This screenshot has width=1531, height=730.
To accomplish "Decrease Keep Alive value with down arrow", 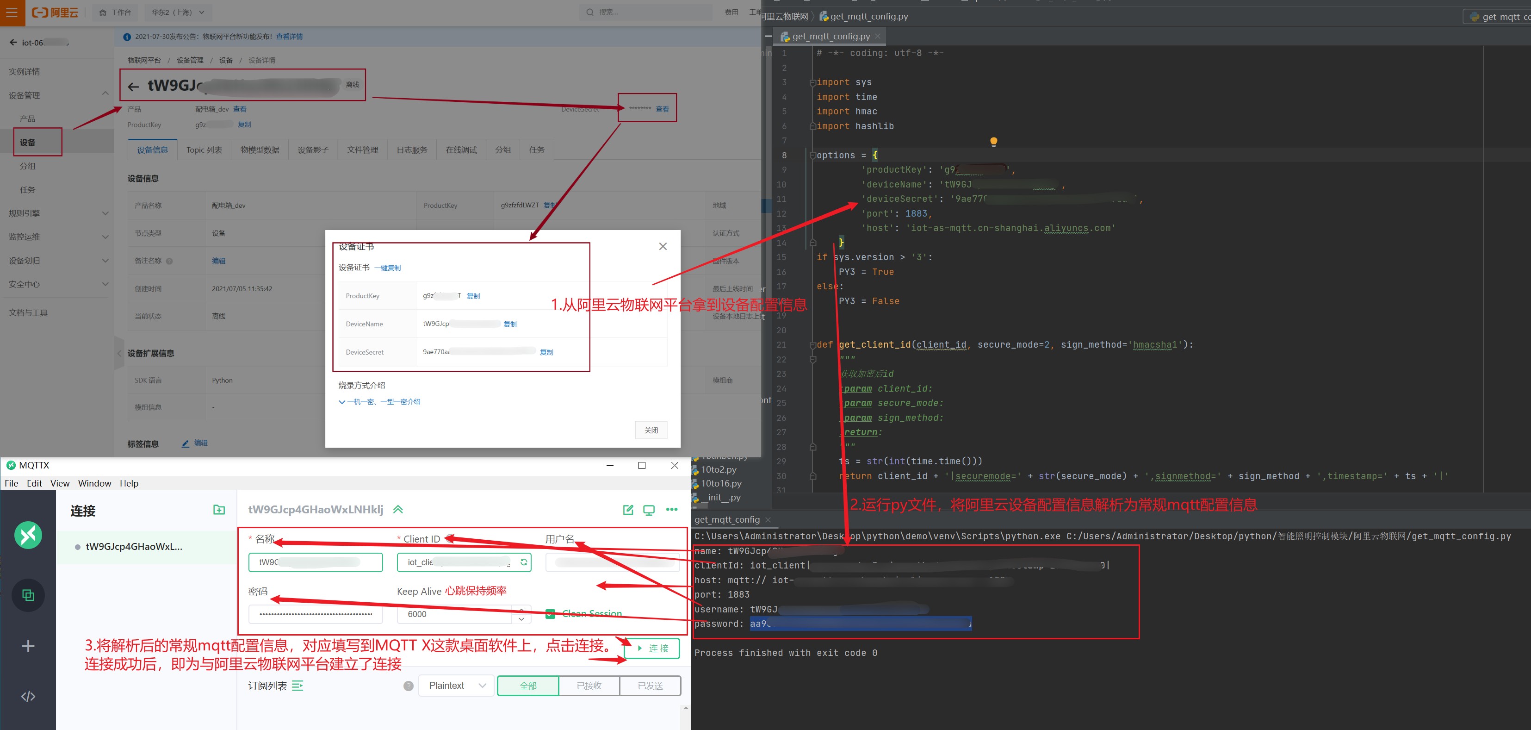I will click(521, 619).
